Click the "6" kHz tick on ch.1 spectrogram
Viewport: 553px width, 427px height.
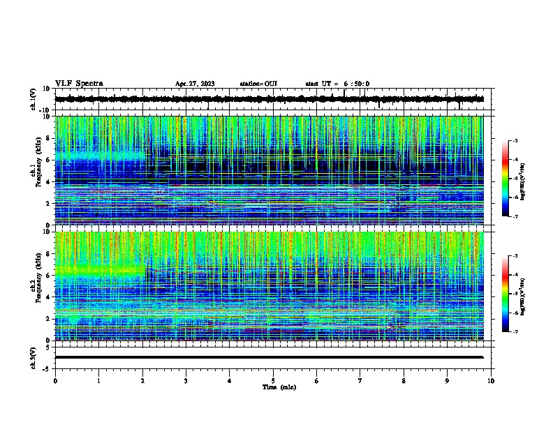pyautogui.click(x=49, y=160)
